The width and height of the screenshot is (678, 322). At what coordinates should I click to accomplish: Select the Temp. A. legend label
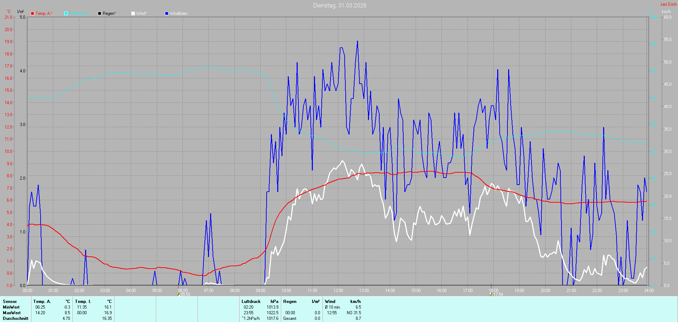44,13
